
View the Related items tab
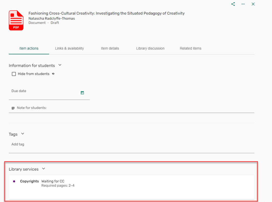[190, 48]
